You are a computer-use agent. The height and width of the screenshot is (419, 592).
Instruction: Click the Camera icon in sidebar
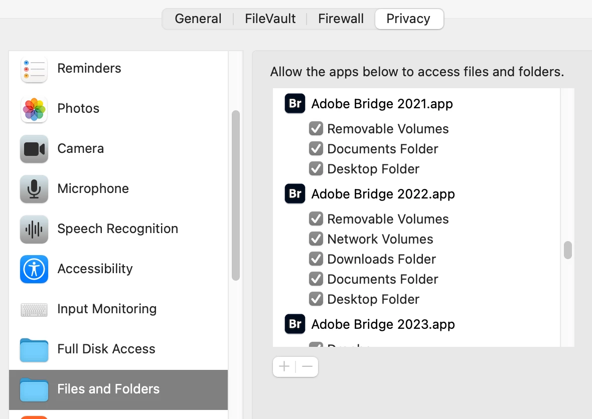pos(34,149)
